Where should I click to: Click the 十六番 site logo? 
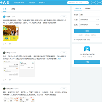[5, 3]
